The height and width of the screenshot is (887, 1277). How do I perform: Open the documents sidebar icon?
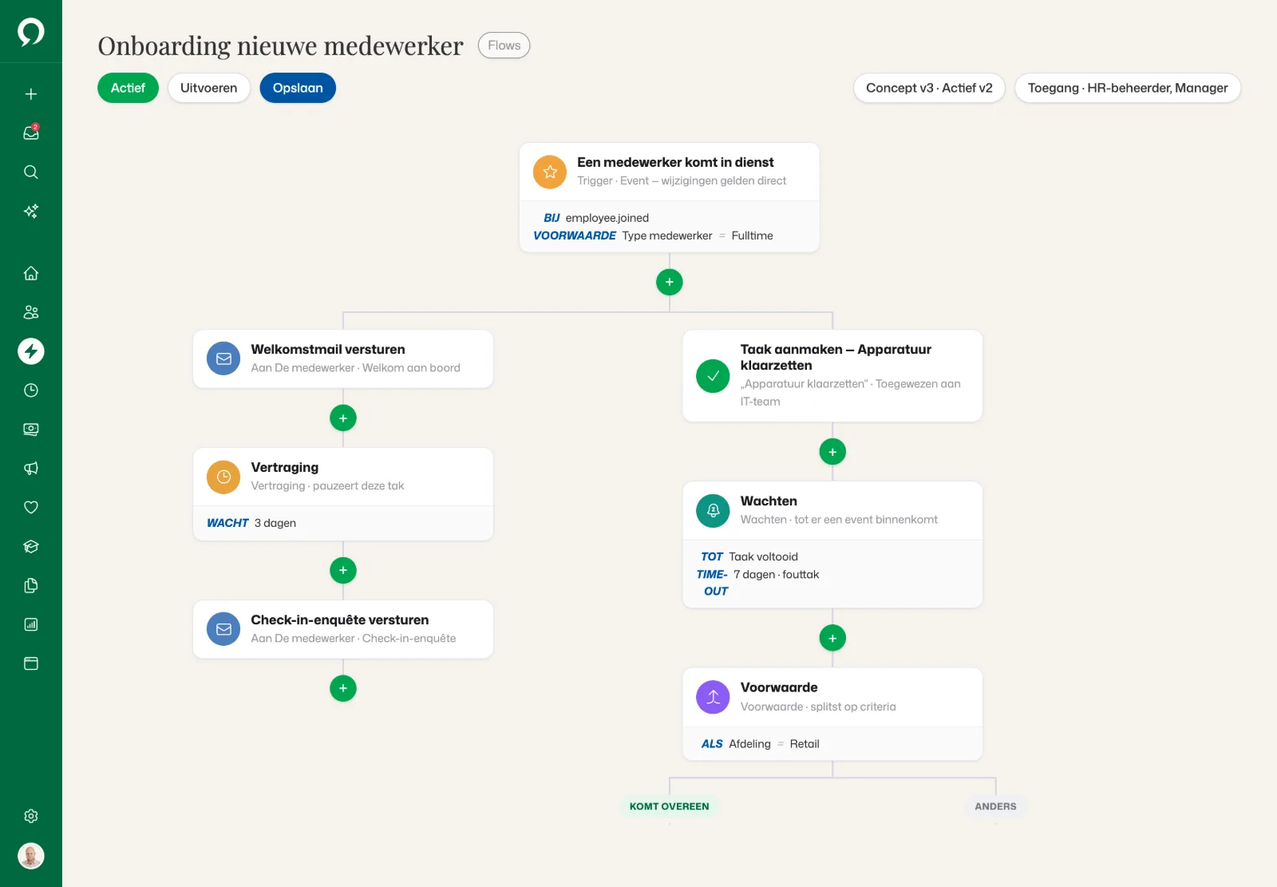31,585
